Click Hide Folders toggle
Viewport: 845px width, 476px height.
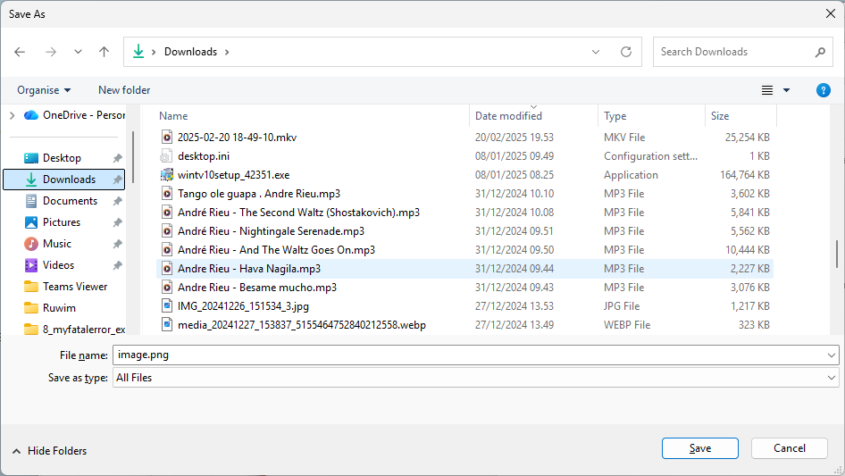coord(49,451)
